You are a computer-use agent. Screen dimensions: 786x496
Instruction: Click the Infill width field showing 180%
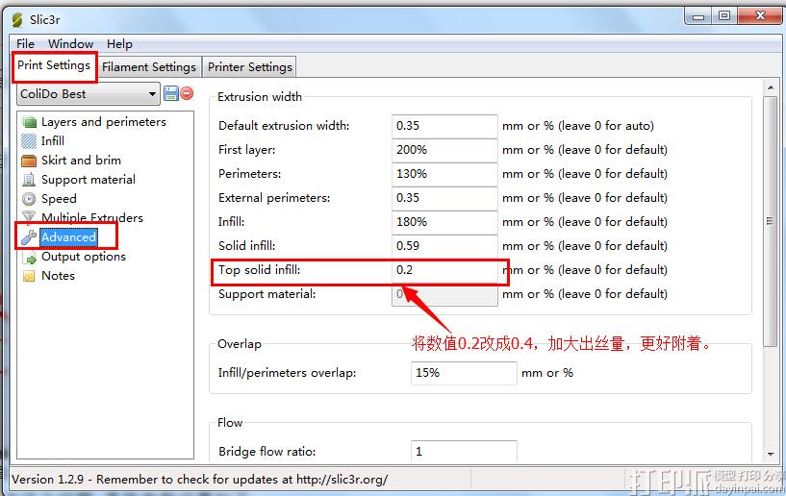point(444,222)
